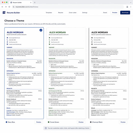The image size is (133, 133).
Task: Go back using browser back arrow
Action: 2,7
